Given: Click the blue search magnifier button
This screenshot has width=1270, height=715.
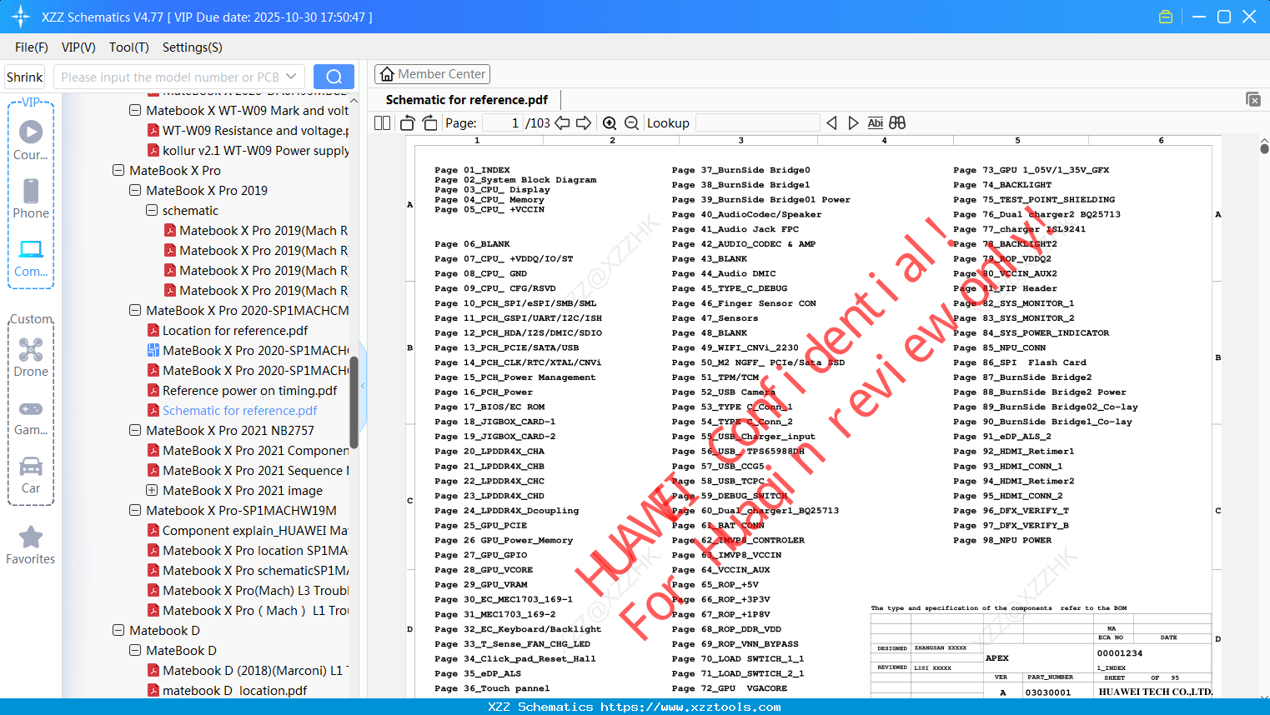Looking at the screenshot, I should tap(334, 77).
